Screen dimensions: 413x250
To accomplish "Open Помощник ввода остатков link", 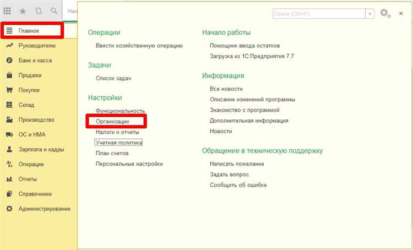I will point(244,46).
